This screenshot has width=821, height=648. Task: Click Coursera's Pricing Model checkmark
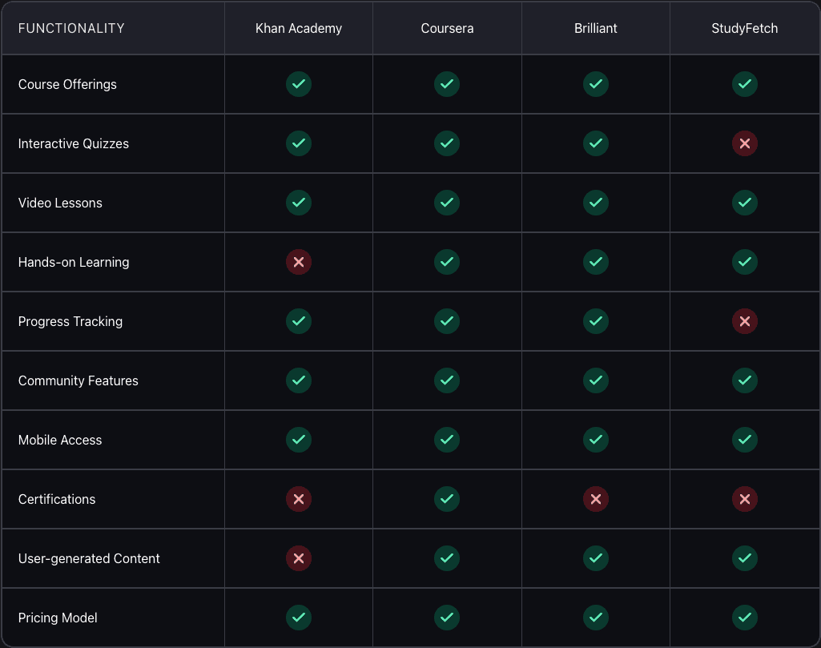coord(447,618)
